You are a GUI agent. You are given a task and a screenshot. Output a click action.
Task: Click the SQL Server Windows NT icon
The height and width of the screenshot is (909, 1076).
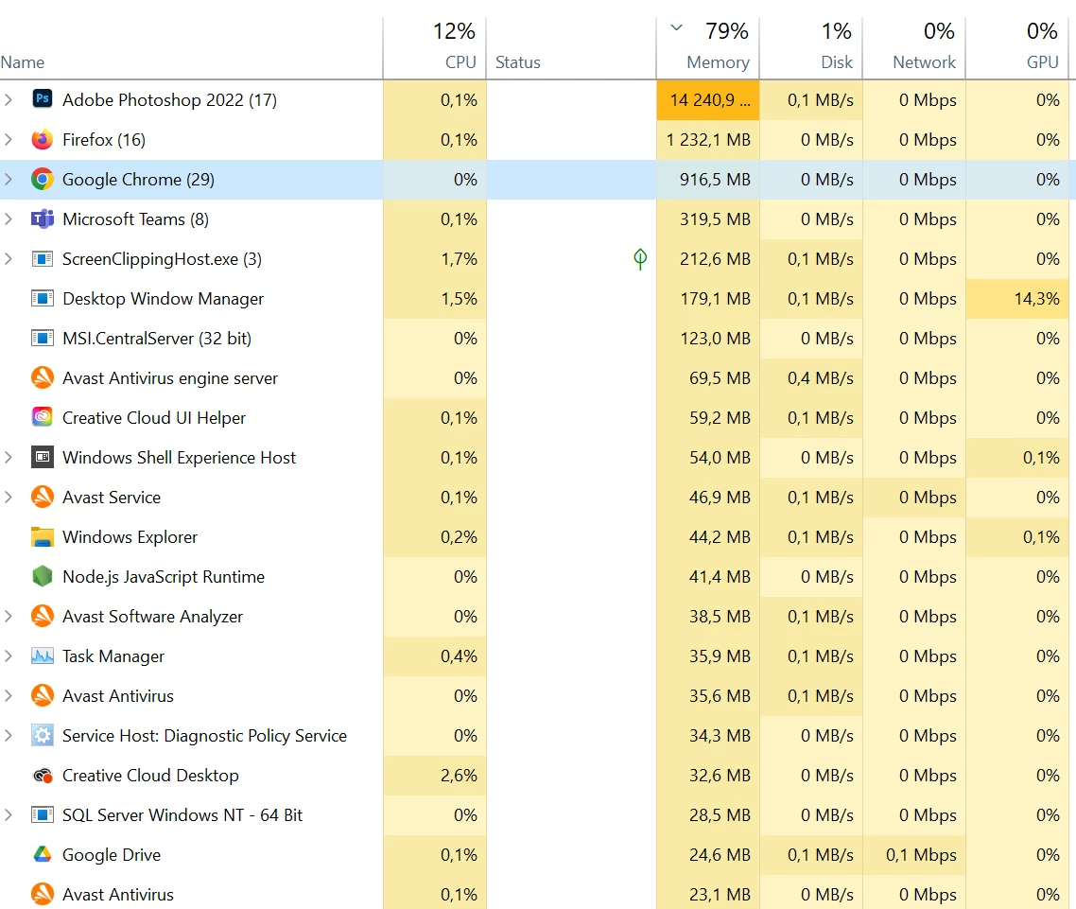coord(42,815)
